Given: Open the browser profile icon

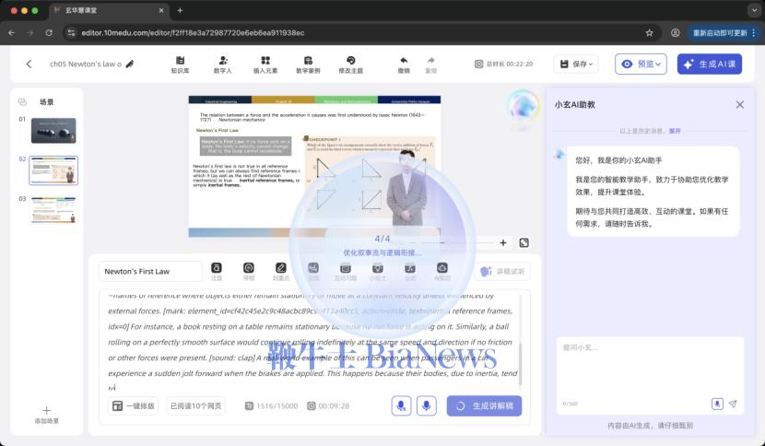Looking at the screenshot, I should tap(676, 32).
